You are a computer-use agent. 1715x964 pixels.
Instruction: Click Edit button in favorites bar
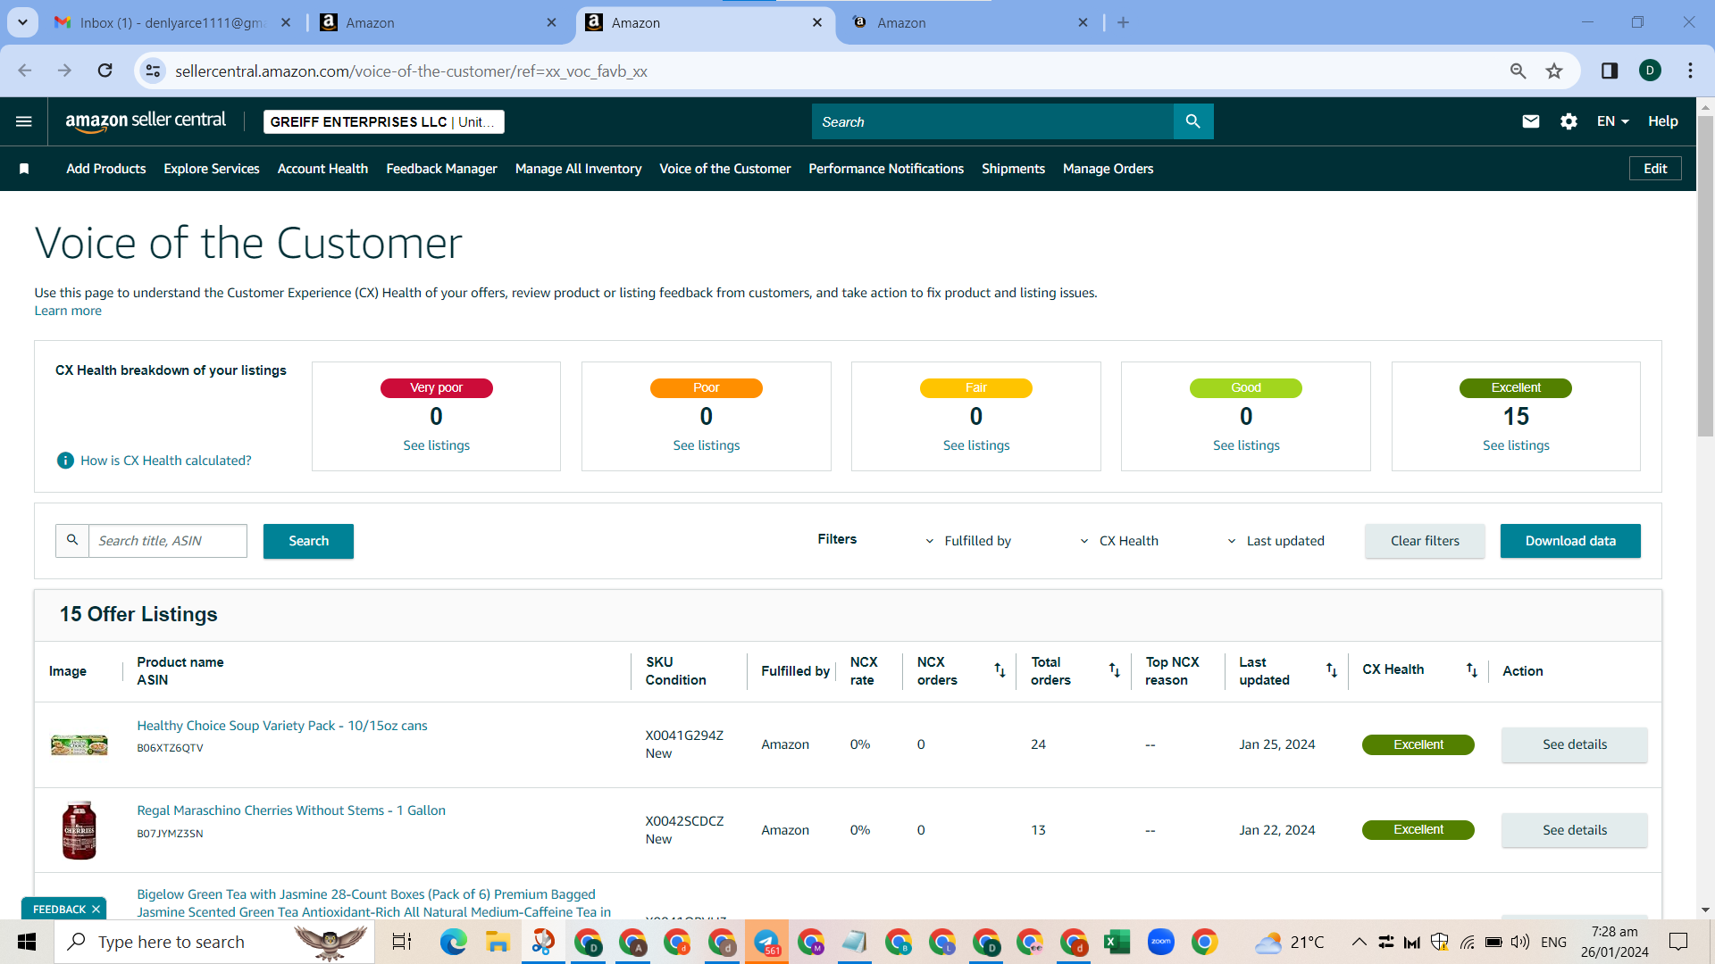click(1655, 169)
